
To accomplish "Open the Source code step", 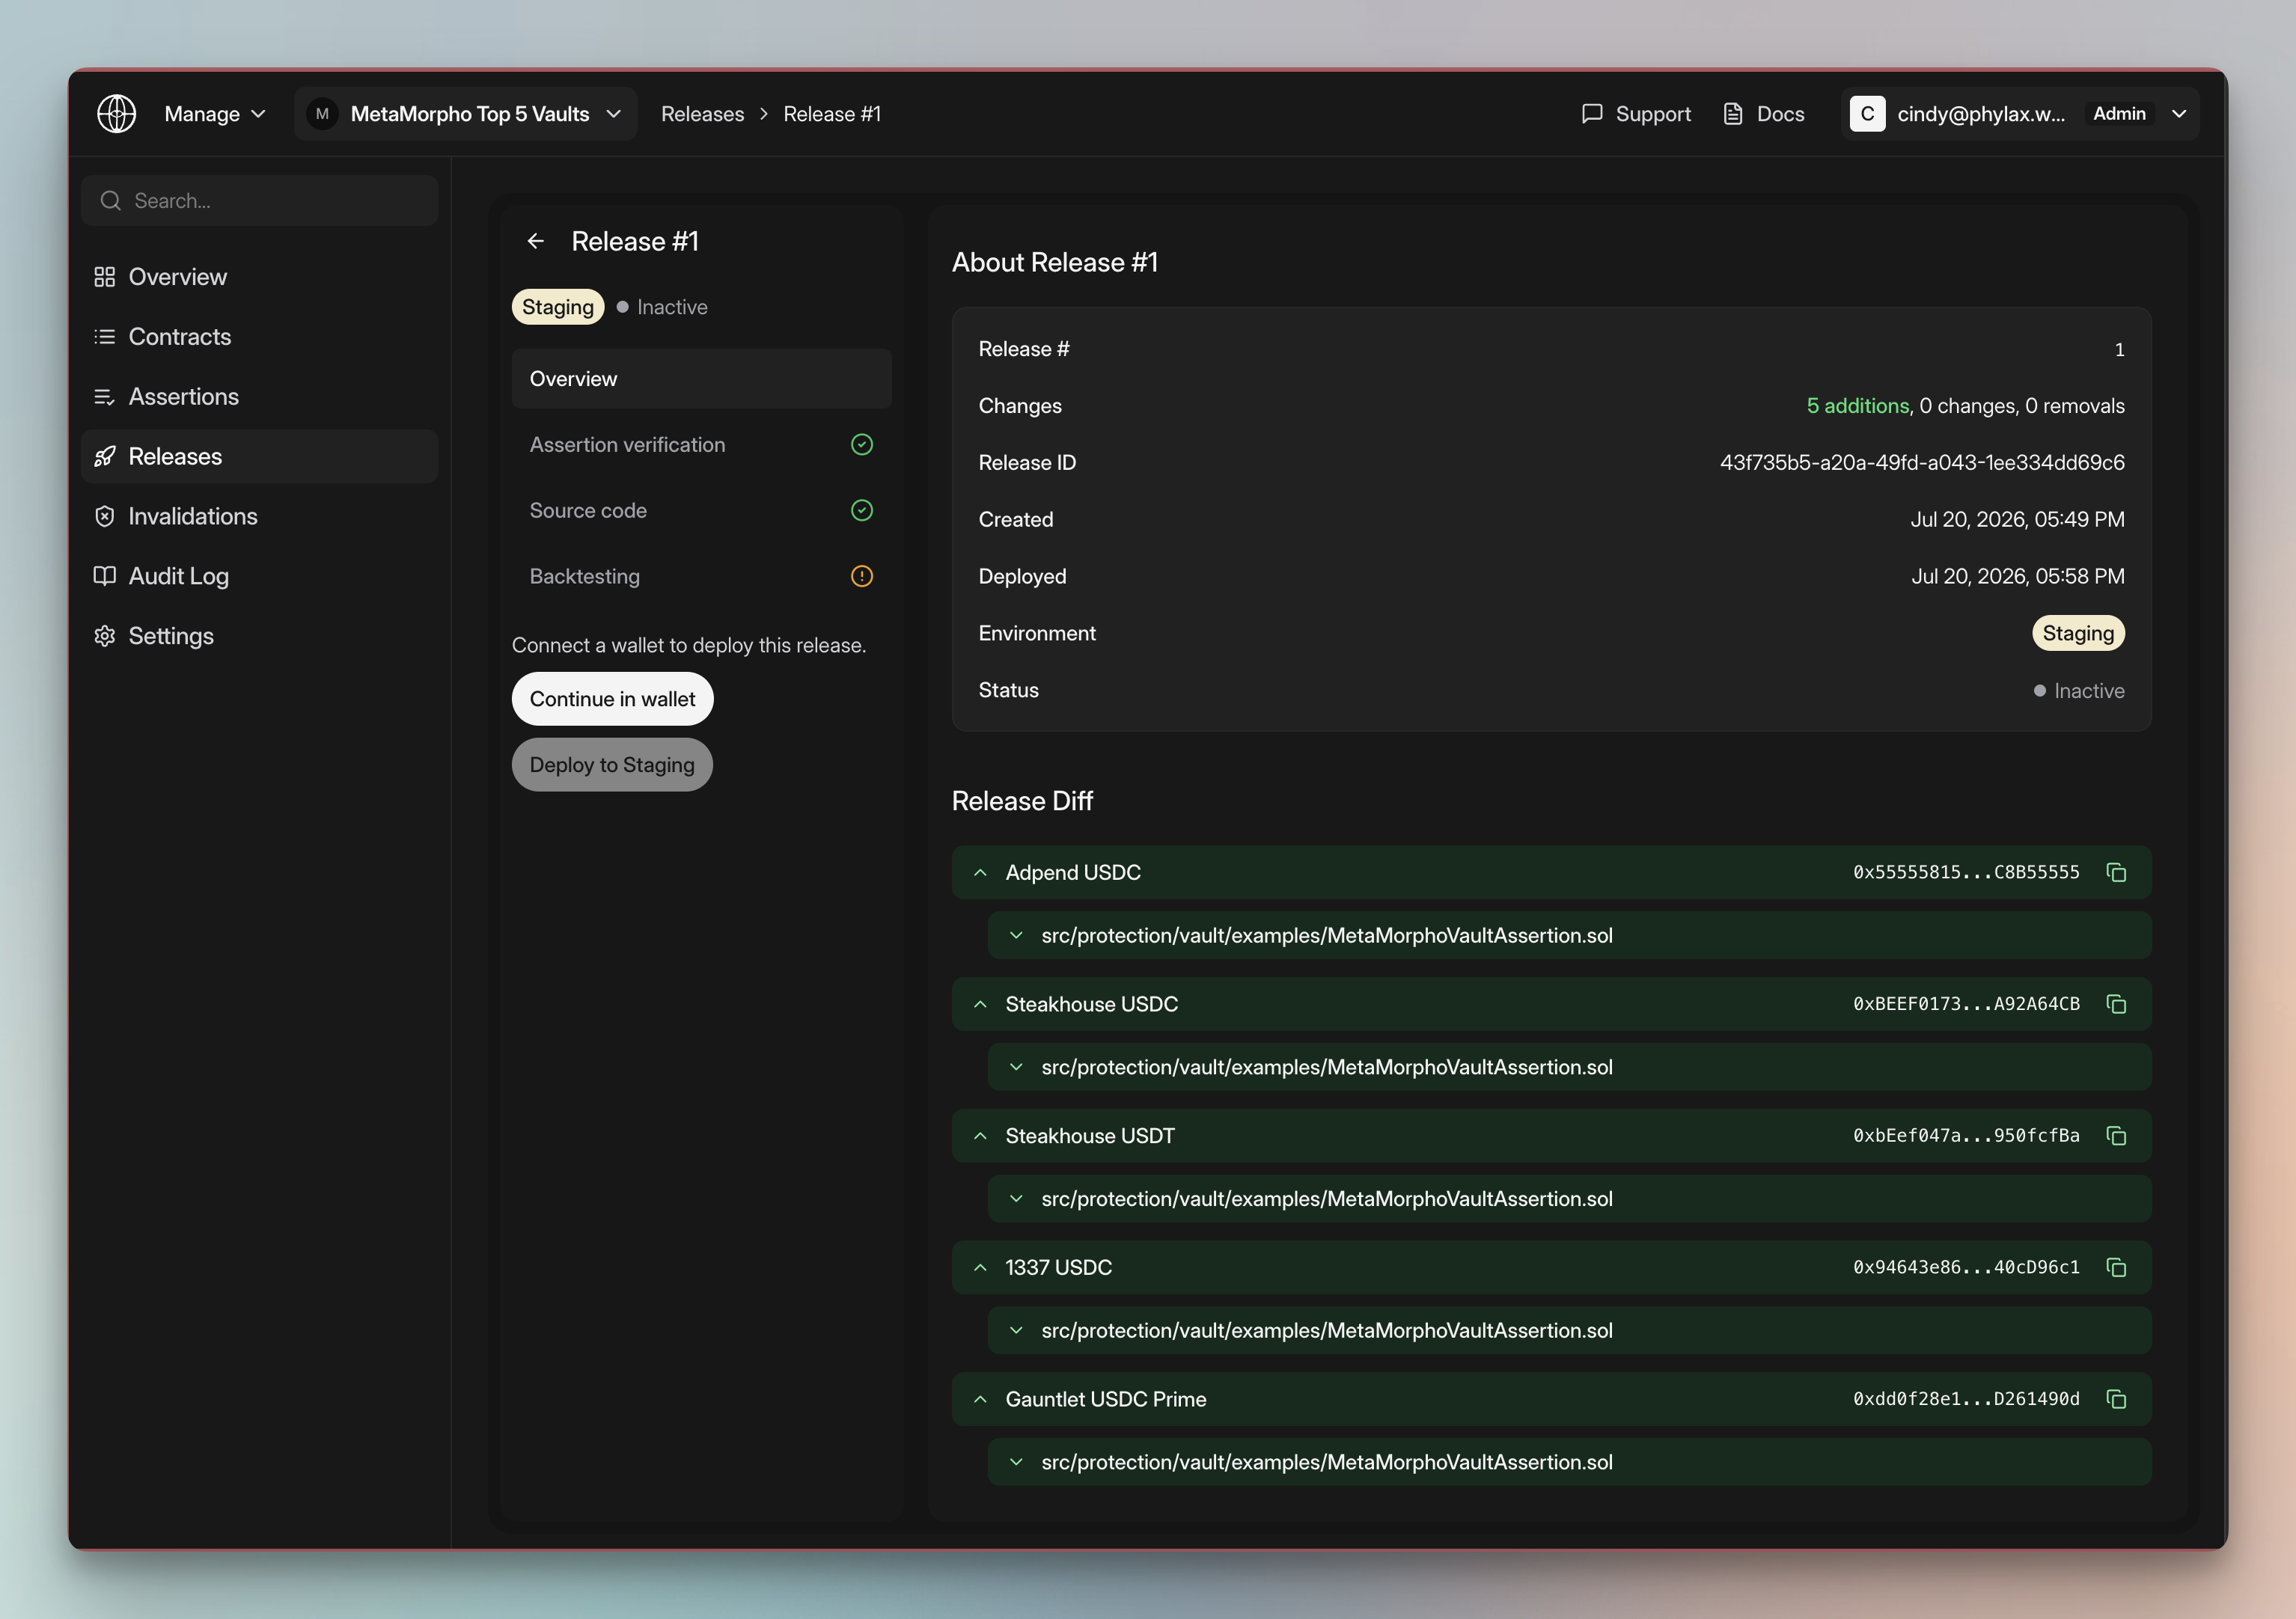I will coord(701,511).
